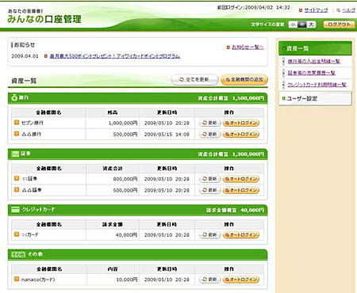The height and width of the screenshot is (293, 357).
Task: Click the red icon beside お知らせ一覧へ
Action: [x=228, y=48]
